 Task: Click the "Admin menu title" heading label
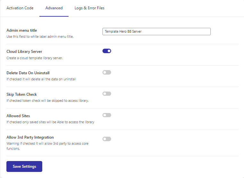tap(22, 30)
